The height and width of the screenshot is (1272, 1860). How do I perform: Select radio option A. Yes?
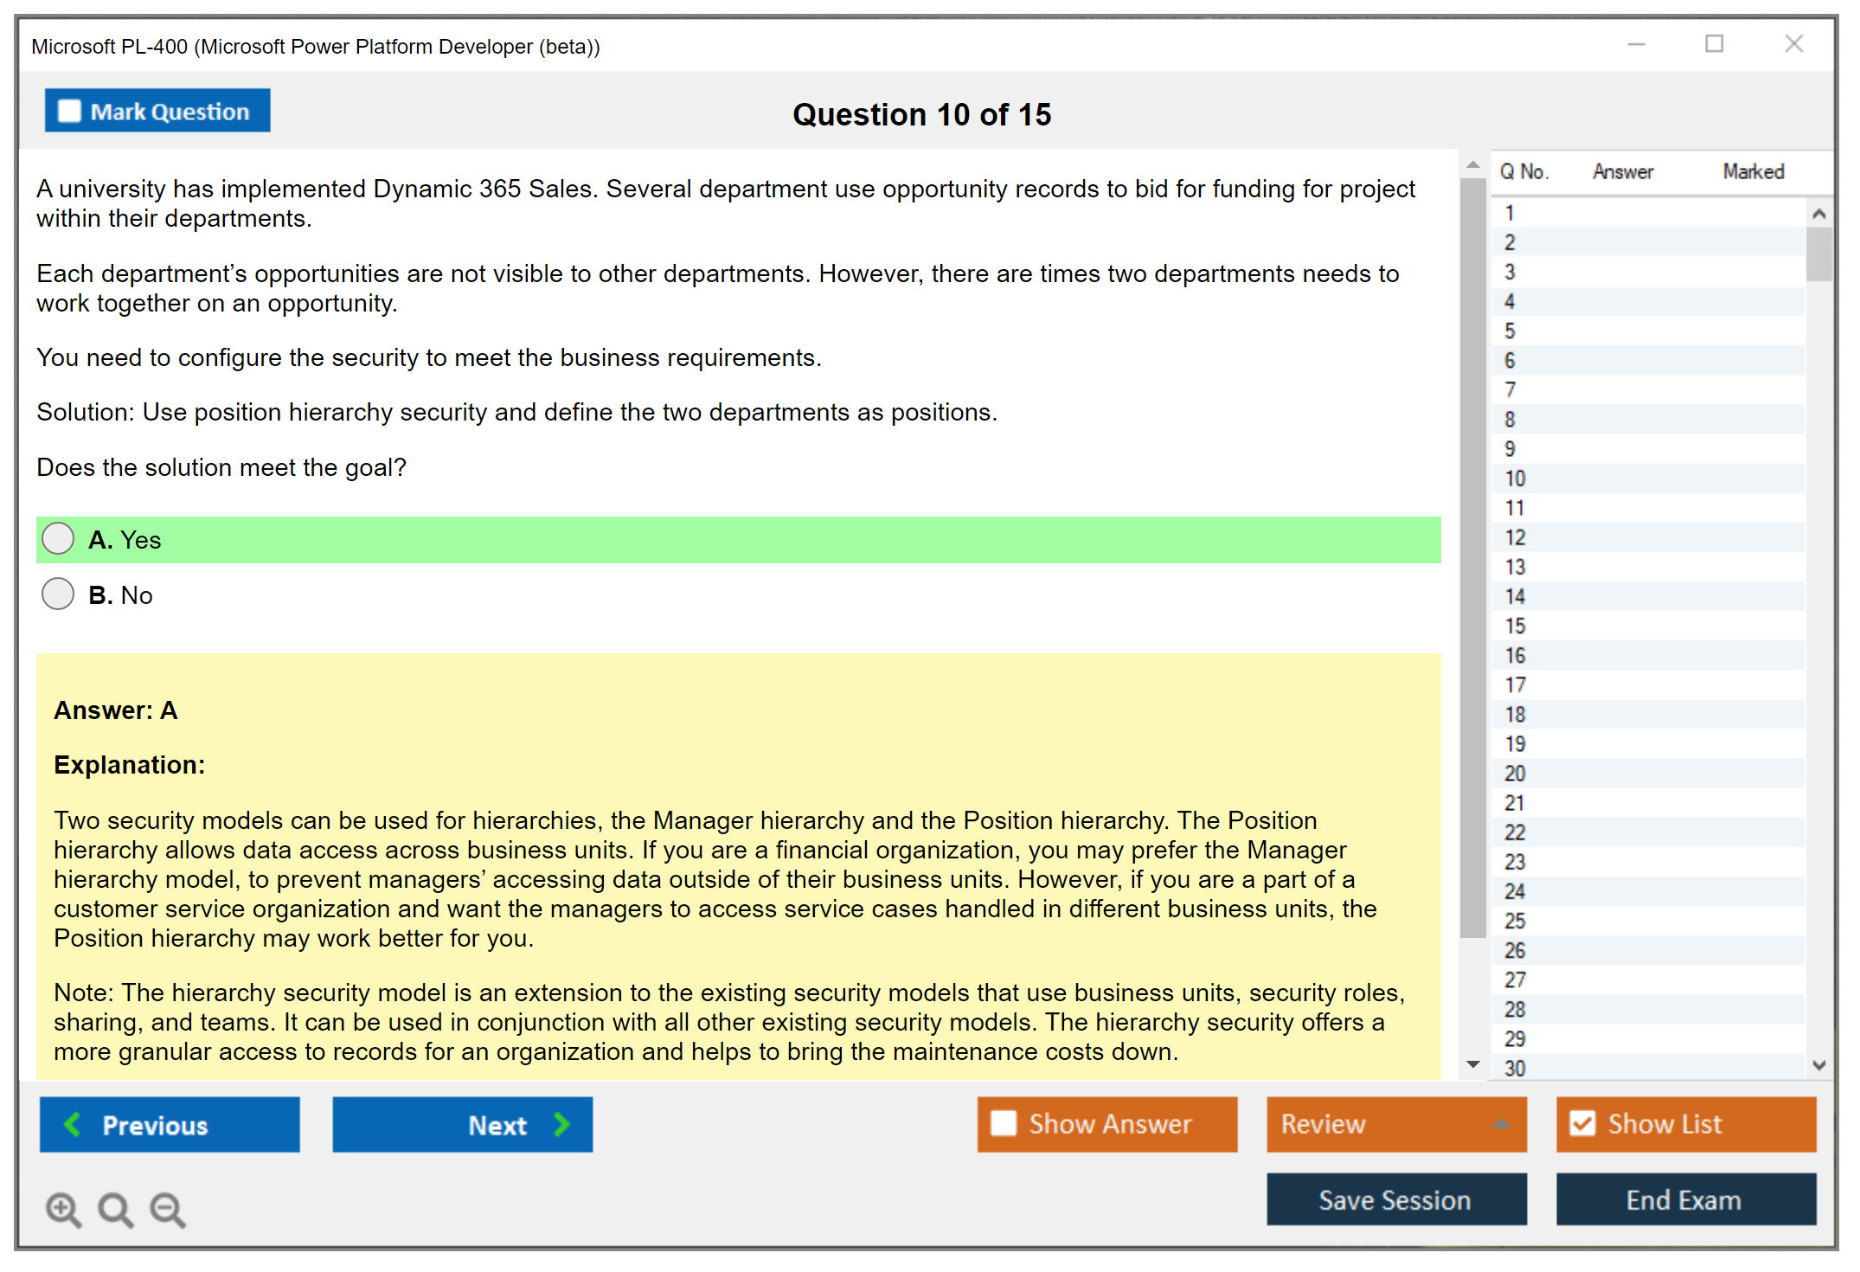coord(58,538)
